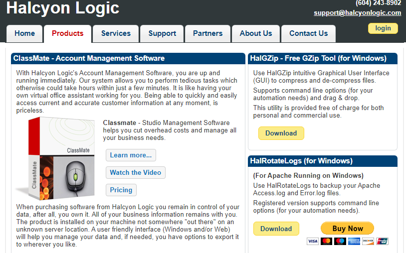The height and width of the screenshot is (253, 406).
Task: Click the American Express card icon
Action: coord(354,241)
